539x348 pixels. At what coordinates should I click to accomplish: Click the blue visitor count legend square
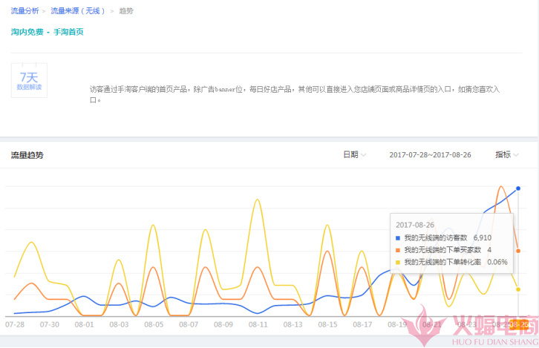[x=398, y=237]
